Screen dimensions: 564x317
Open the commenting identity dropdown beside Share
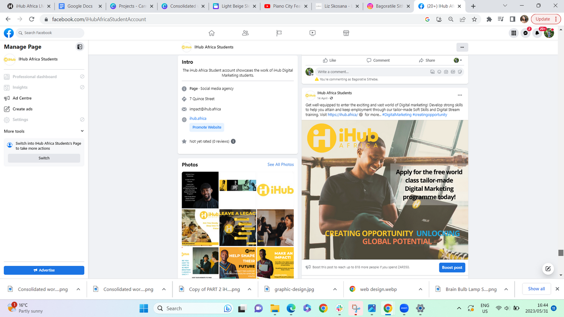(x=458, y=60)
